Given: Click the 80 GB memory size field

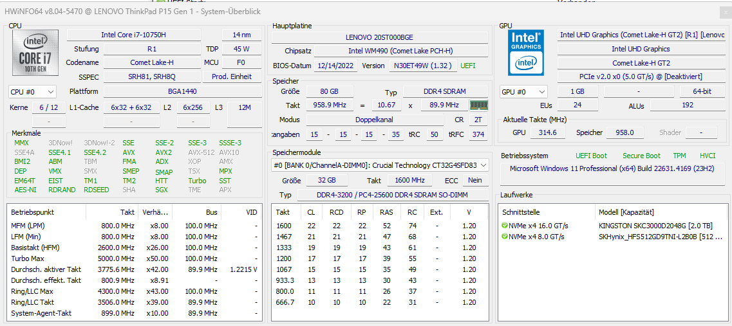Looking at the screenshot, I should [330, 91].
